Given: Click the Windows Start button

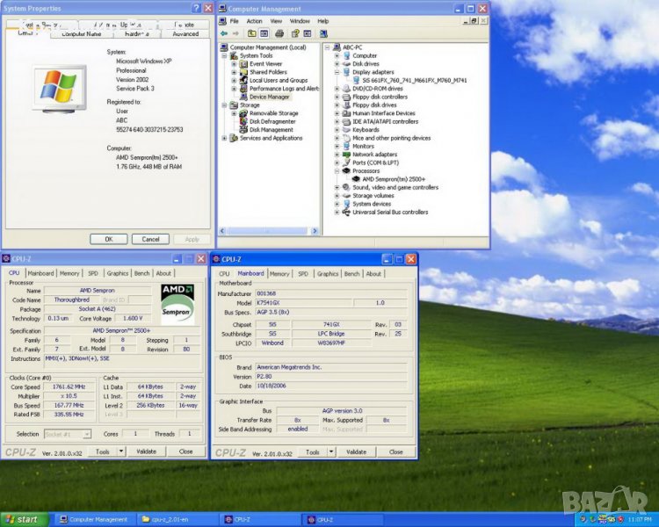Looking at the screenshot, I should pos(24,519).
